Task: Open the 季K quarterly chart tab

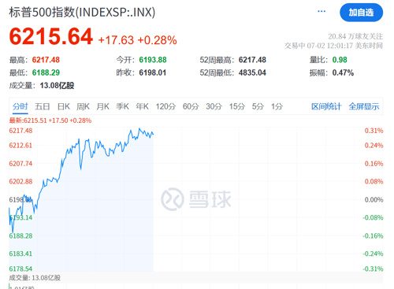Action: [x=122, y=106]
